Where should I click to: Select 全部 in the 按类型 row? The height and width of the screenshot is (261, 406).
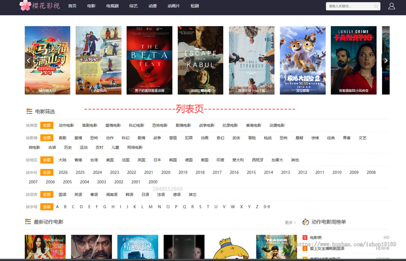pyautogui.click(x=47, y=125)
